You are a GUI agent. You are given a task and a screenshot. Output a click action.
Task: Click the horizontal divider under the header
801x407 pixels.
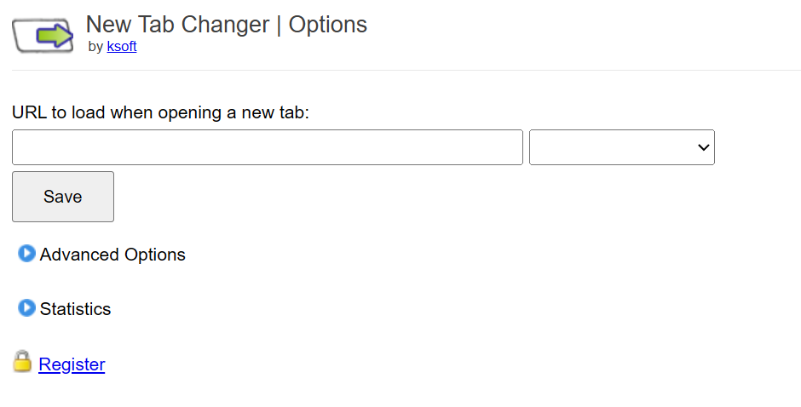[x=406, y=70]
